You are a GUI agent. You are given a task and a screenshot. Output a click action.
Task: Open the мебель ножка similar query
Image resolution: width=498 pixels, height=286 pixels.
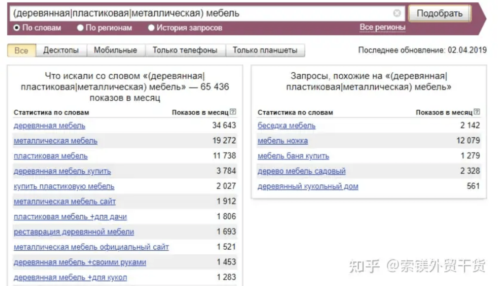(x=283, y=141)
